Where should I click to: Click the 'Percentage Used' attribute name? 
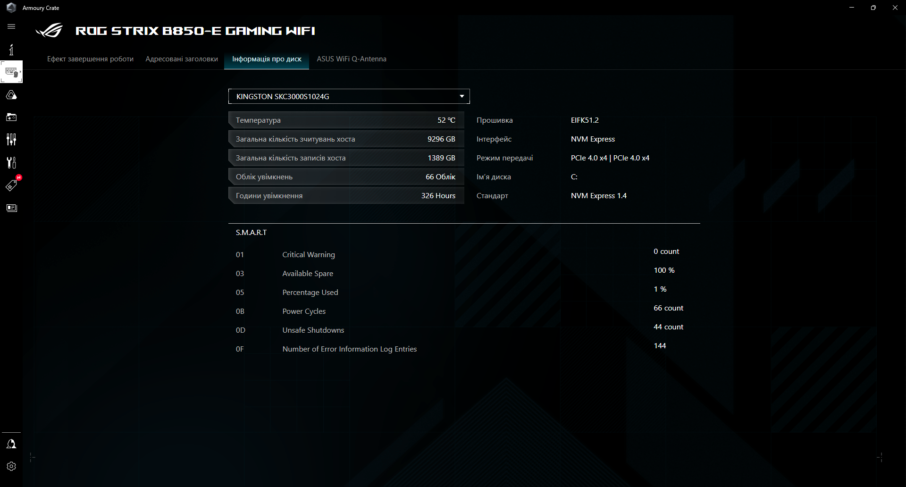tap(310, 293)
